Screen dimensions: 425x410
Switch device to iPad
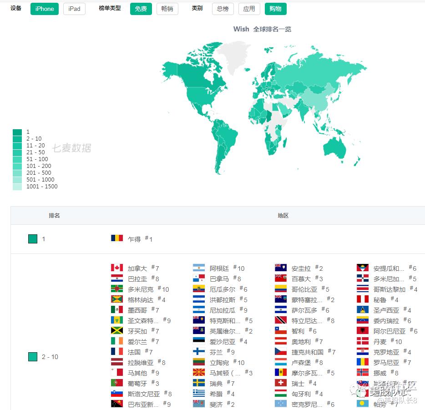click(74, 9)
